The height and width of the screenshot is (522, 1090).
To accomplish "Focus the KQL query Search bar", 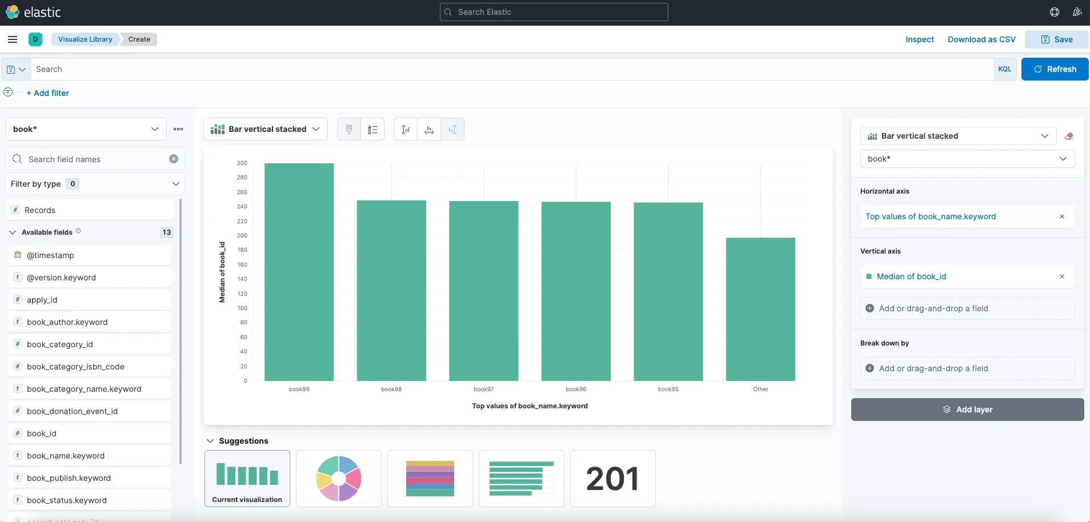I will tap(512, 69).
